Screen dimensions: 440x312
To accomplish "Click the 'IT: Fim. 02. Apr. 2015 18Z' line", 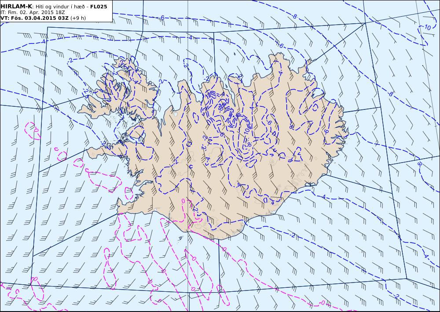I will coord(33,12).
